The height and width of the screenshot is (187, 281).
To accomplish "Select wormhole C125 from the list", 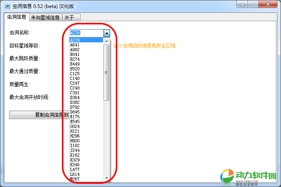I will tap(75, 74).
